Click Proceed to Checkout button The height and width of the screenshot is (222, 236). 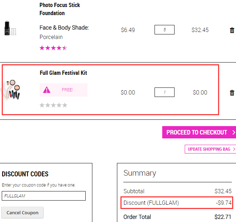click(x=199, y=132)
